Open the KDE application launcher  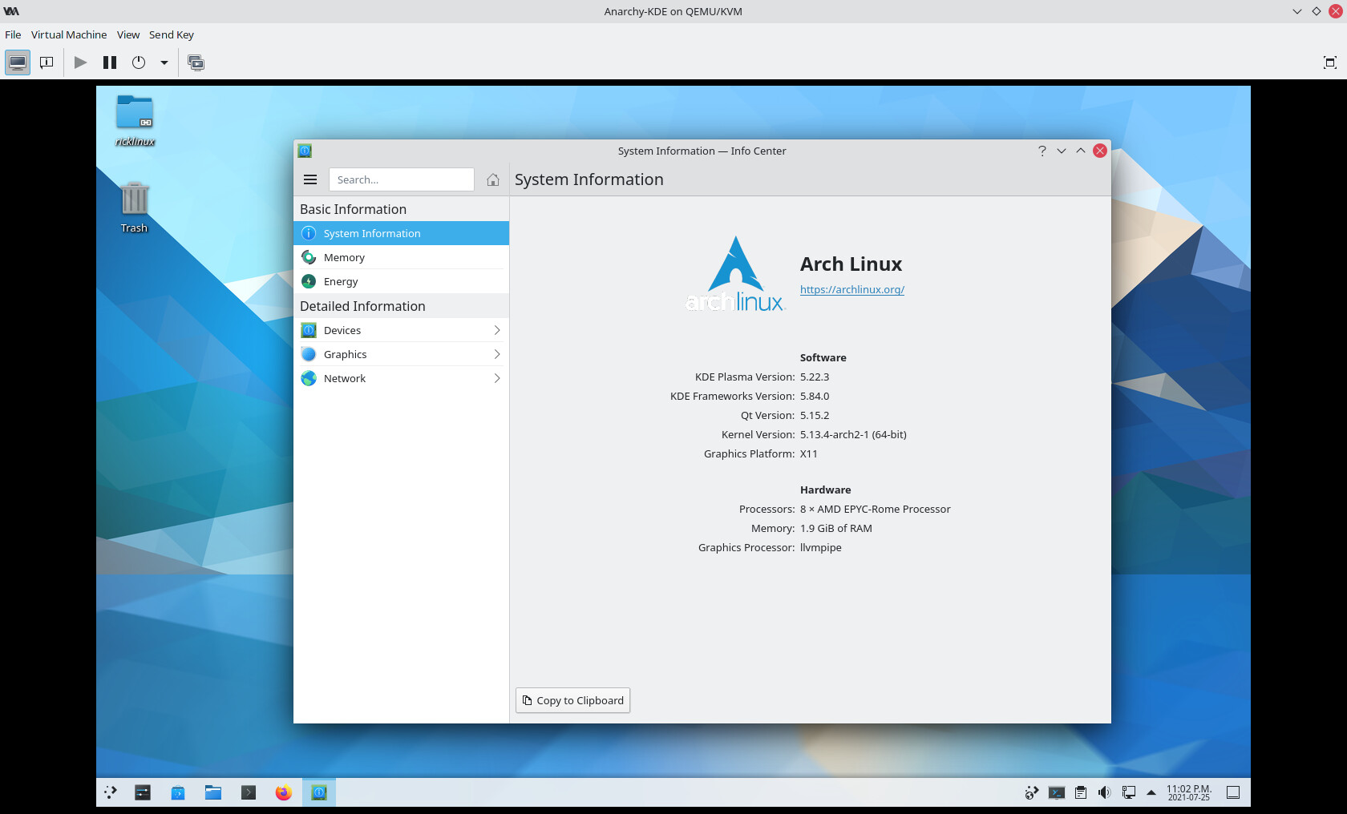[111, 792]
